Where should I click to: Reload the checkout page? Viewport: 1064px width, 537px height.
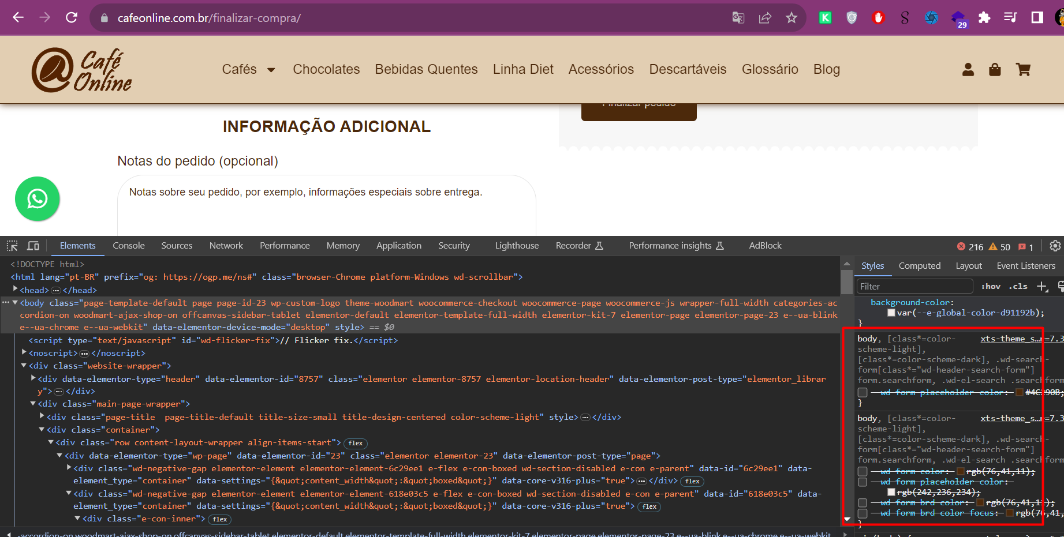click(72, 17)
